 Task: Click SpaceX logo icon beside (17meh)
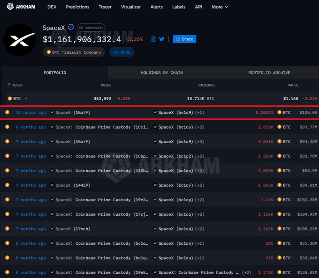(52, 229)
